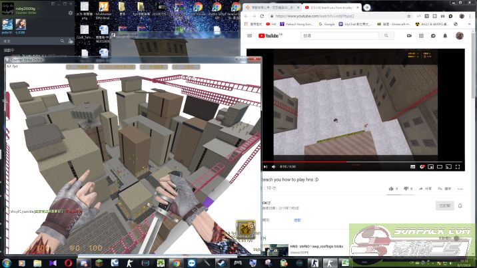Image resolution: width=477 pixels, height=268 pixels.
Task: Open YouTube player settings gear
Action: (422, 167)
